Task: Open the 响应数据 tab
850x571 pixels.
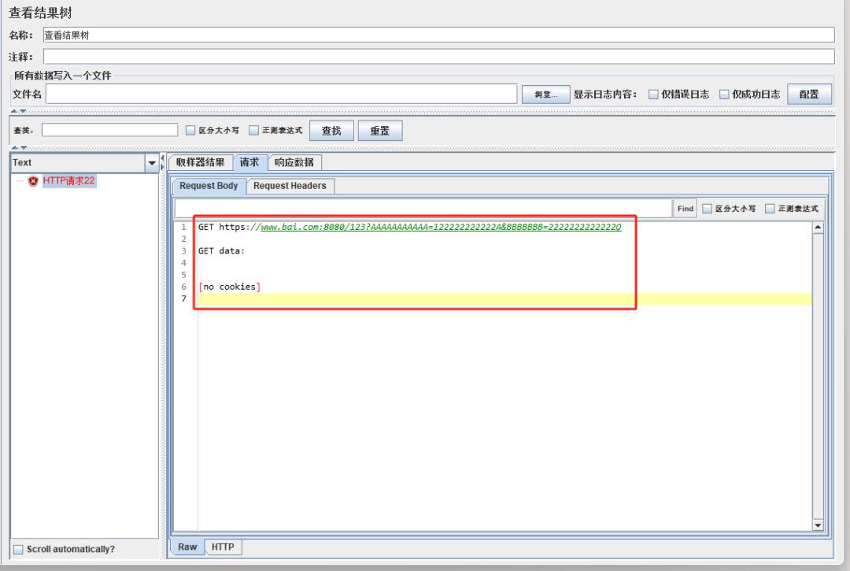Action: pyautogui.click(x=294, y=162)
